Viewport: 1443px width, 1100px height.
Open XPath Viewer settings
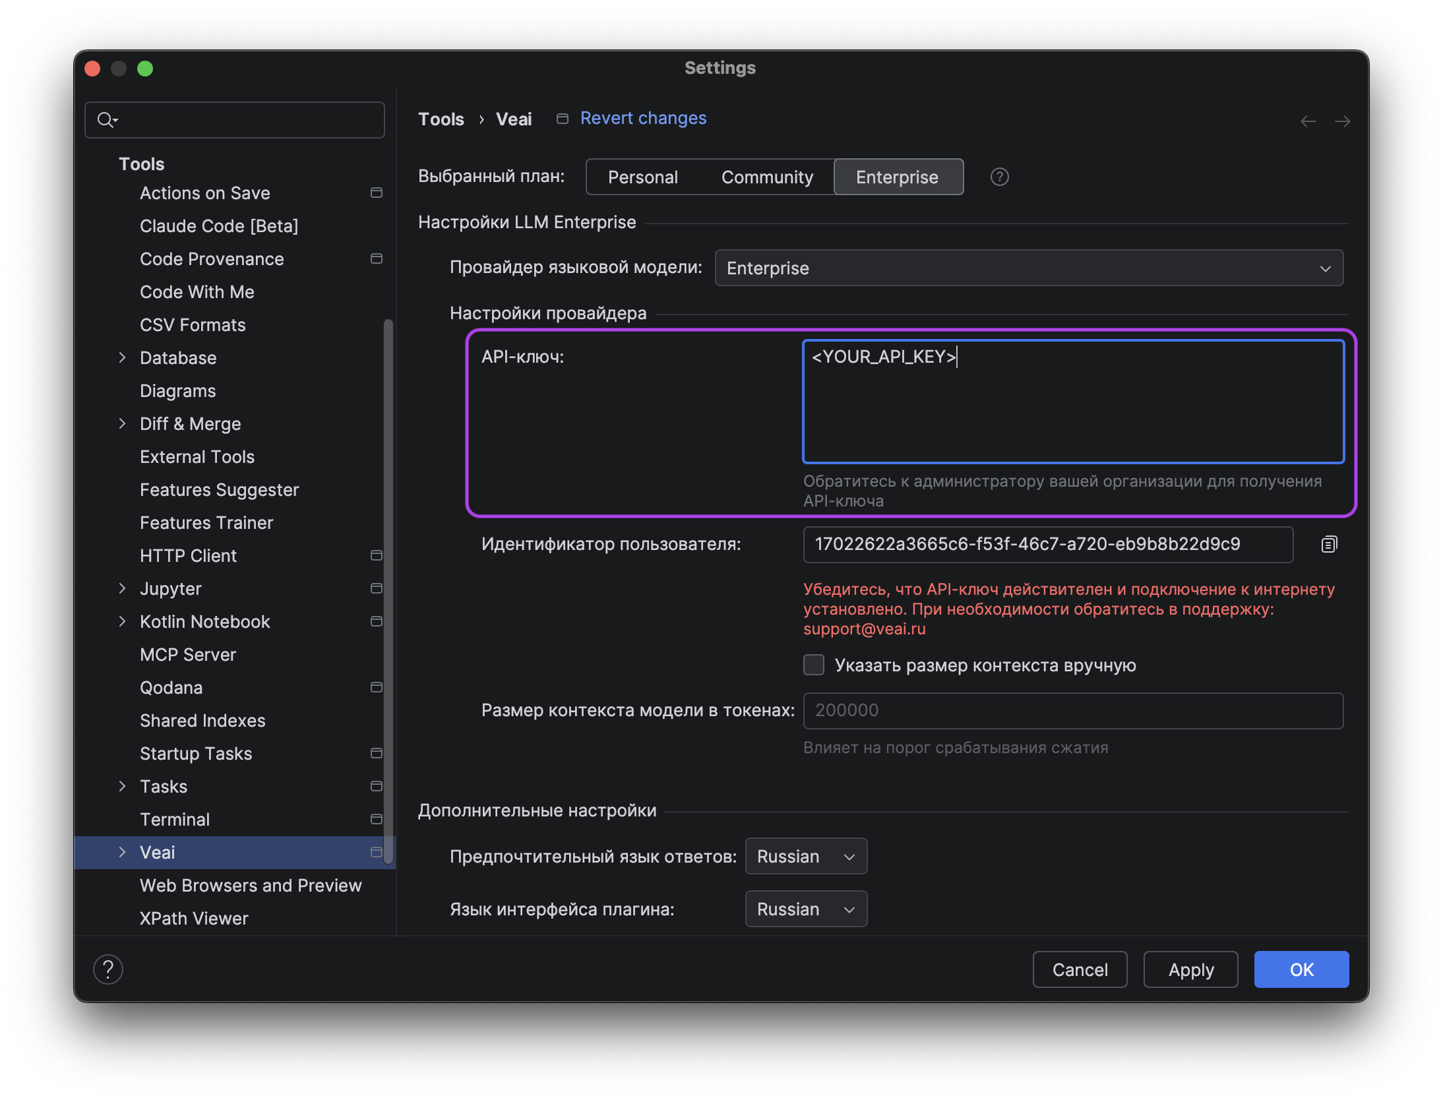(194, 918)
